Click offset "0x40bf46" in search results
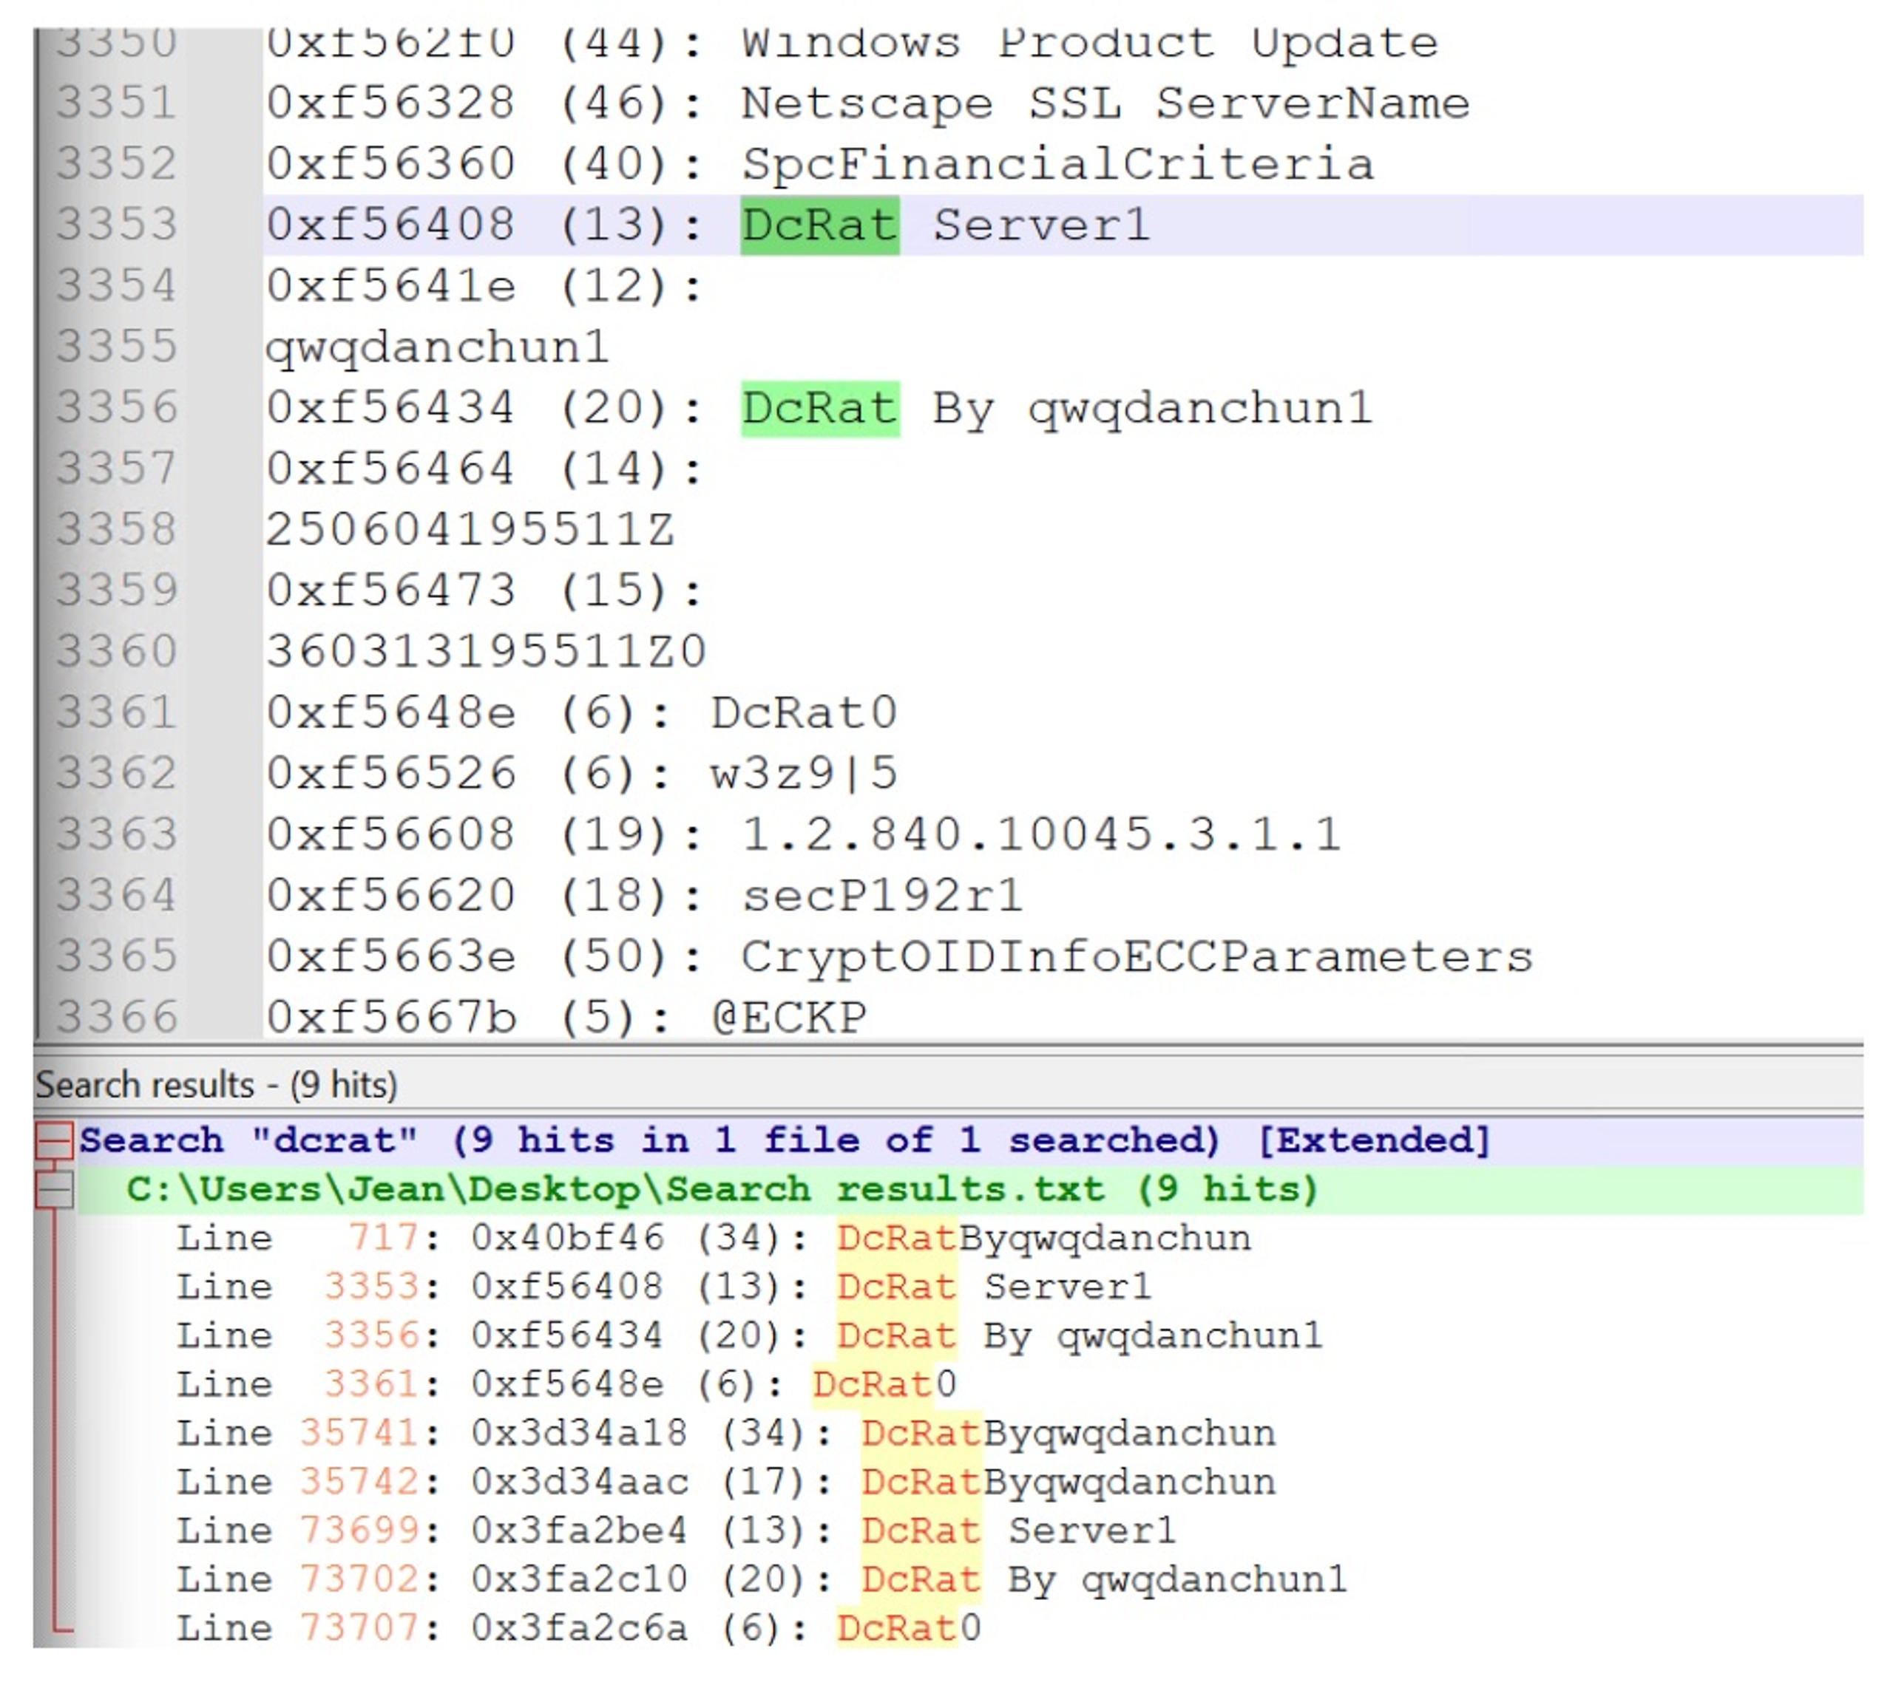The image size is (1893, 1685). [x=568, y=1239]
